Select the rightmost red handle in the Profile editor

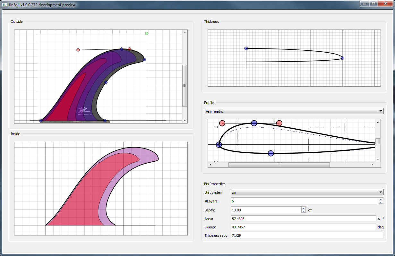click(x=279, y=123)
